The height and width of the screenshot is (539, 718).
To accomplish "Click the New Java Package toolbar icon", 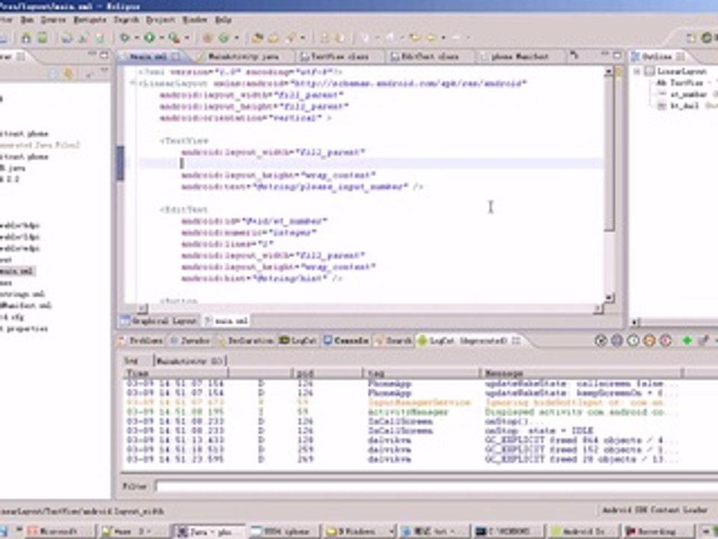I will tap(207, 38).
